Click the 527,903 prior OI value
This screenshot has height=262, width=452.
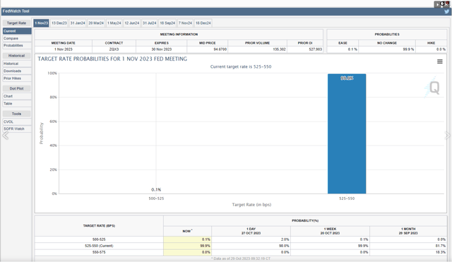click(x=316, y=49)
